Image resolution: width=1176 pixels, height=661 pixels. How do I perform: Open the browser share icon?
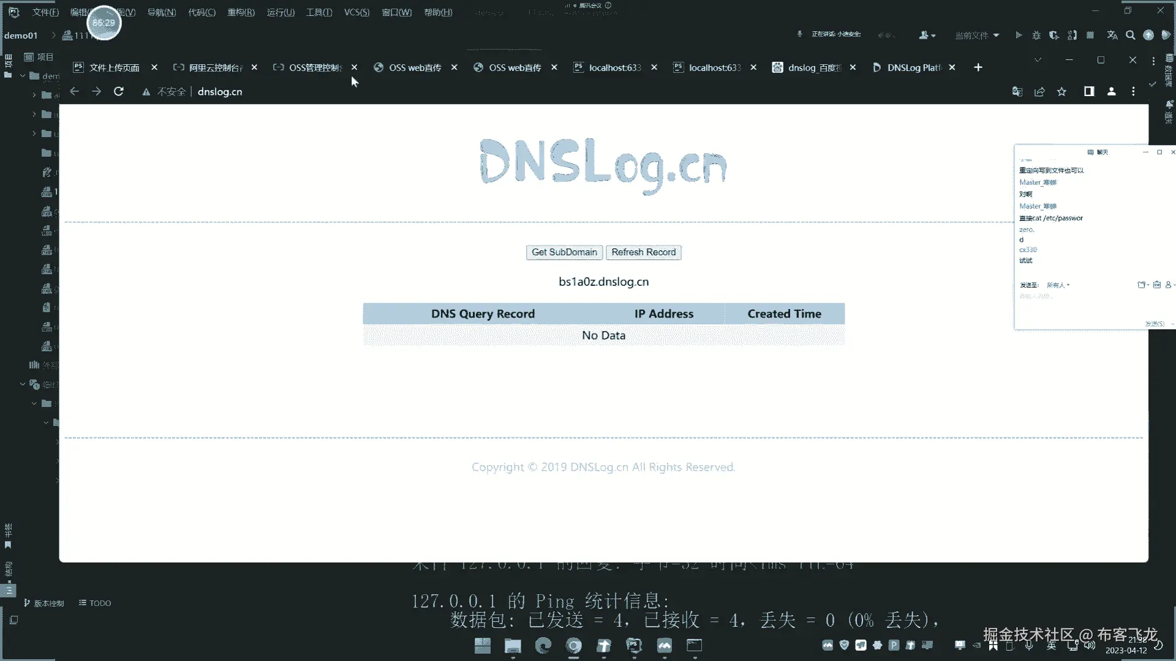(x=1039, y=92)
